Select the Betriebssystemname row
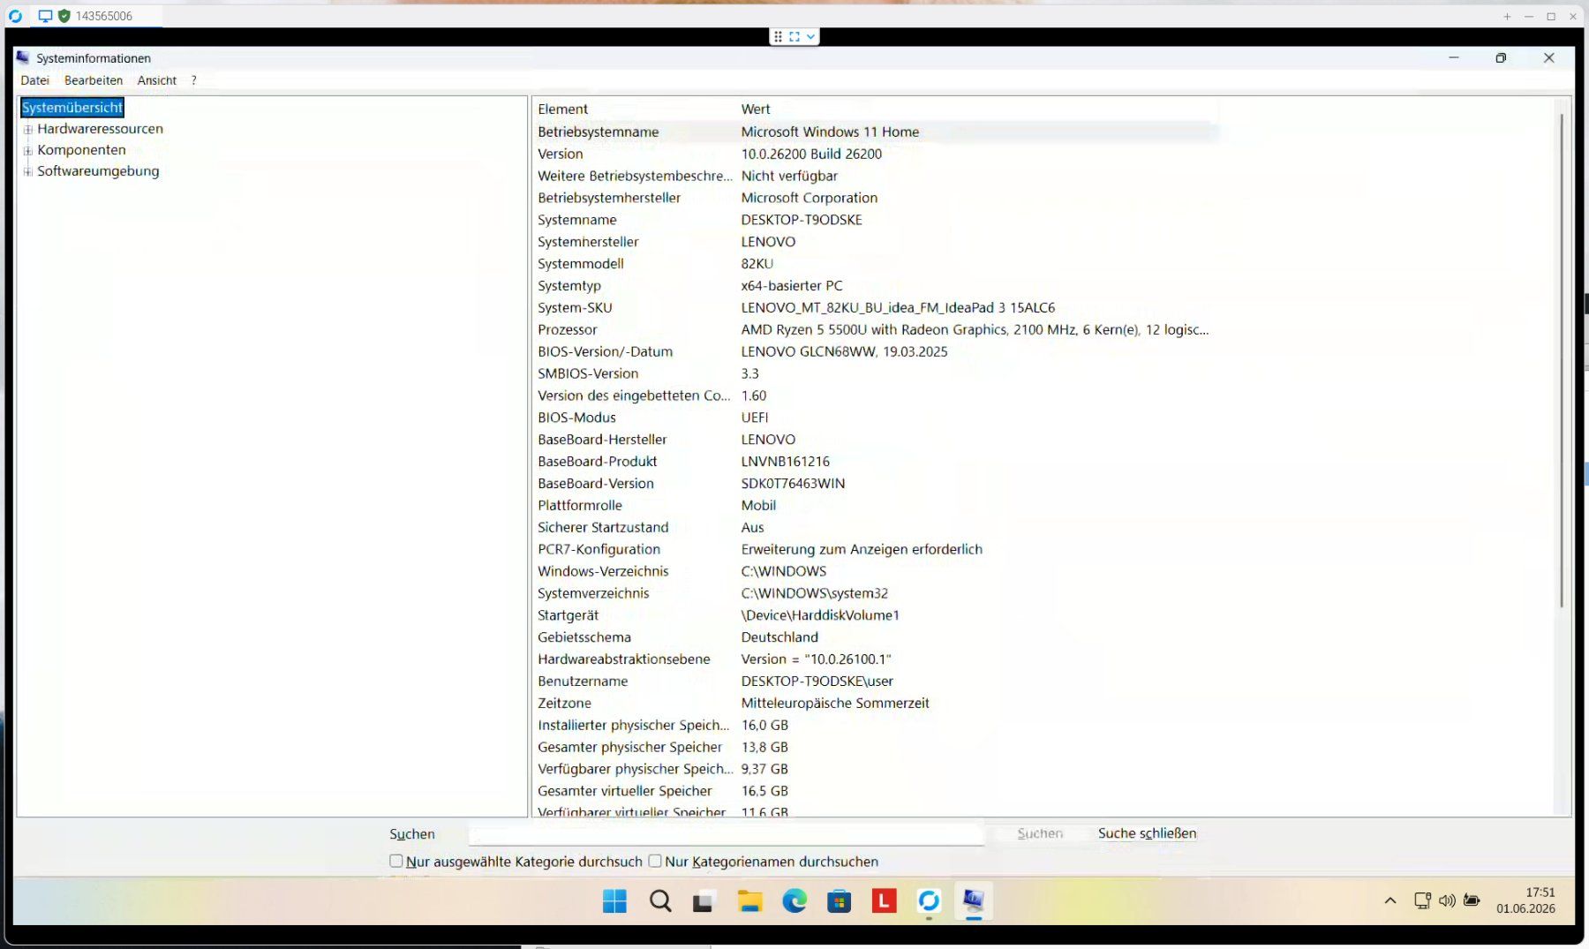This screenshot has height=949, width=1589. click(876, 132)
